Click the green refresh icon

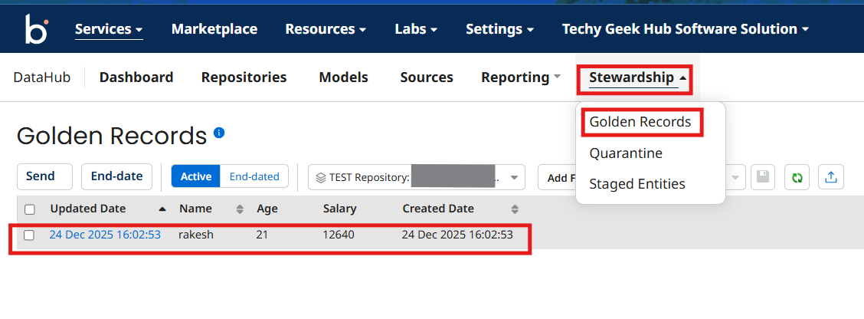click(797, 177)
